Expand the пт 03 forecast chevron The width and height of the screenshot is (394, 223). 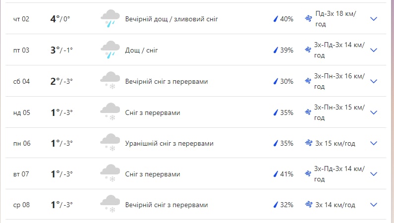coord(374,50)
